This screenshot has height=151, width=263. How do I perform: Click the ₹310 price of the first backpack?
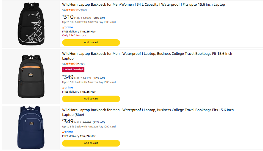point(68,17)
